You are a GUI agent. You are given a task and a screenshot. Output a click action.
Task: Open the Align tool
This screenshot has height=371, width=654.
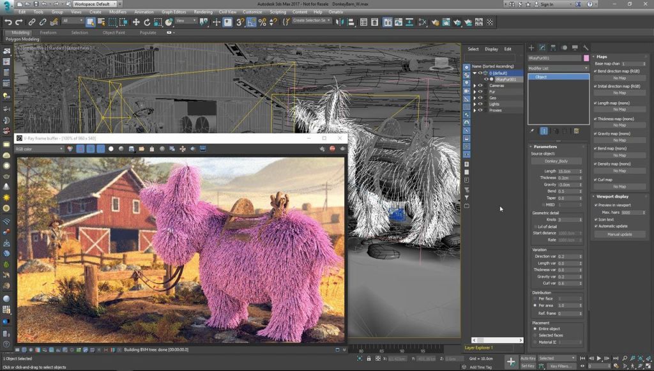(x=351, y=22)
